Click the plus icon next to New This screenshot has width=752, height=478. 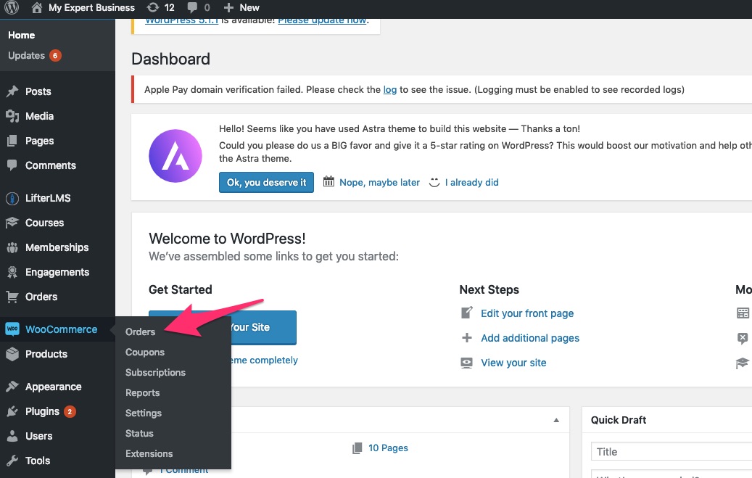click(x=228, y=8)
